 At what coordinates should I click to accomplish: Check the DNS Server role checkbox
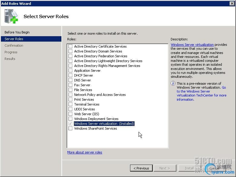pyautogui.click(x=70, y=80)
